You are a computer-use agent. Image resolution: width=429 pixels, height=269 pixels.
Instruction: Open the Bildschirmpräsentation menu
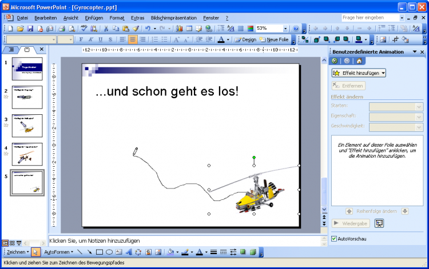[173, 18]
